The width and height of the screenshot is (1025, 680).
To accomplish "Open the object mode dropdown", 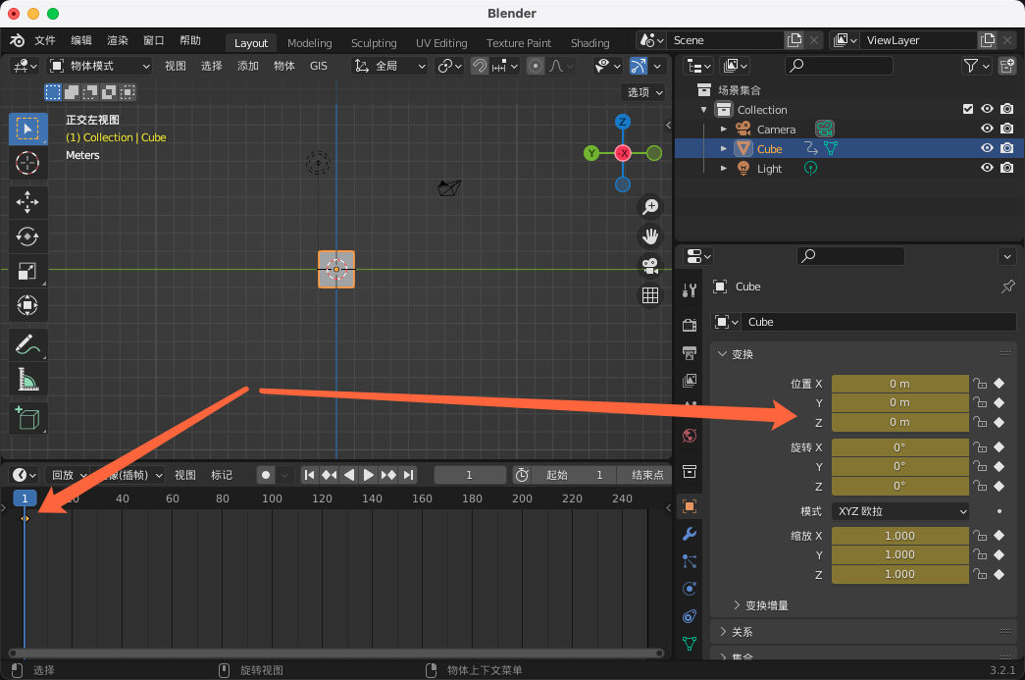I will click(100, 66).
